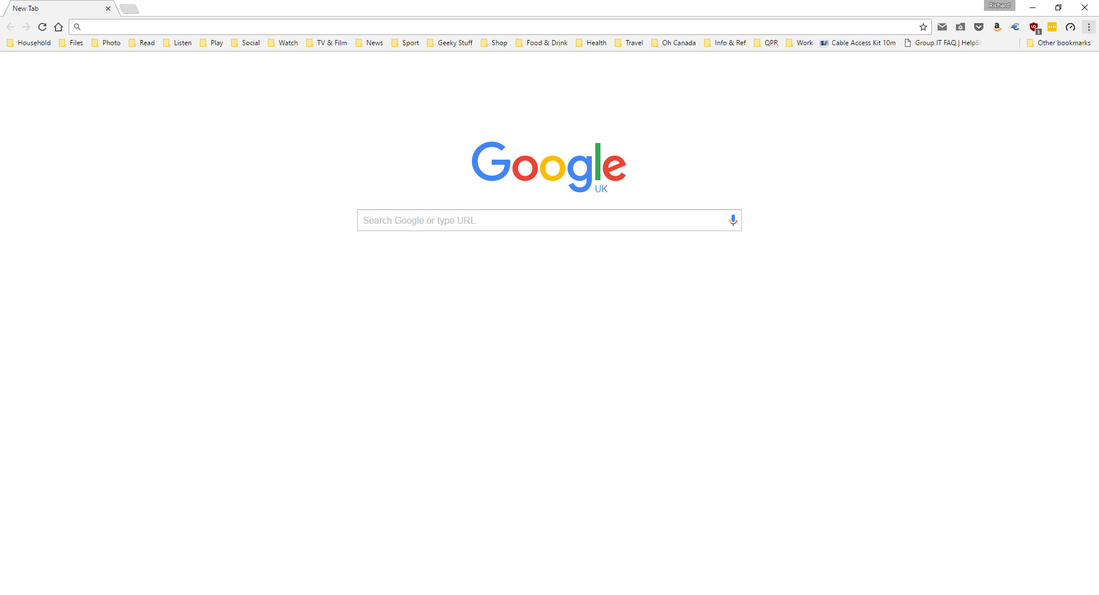Go to home page icon

[x=58, y=27]
